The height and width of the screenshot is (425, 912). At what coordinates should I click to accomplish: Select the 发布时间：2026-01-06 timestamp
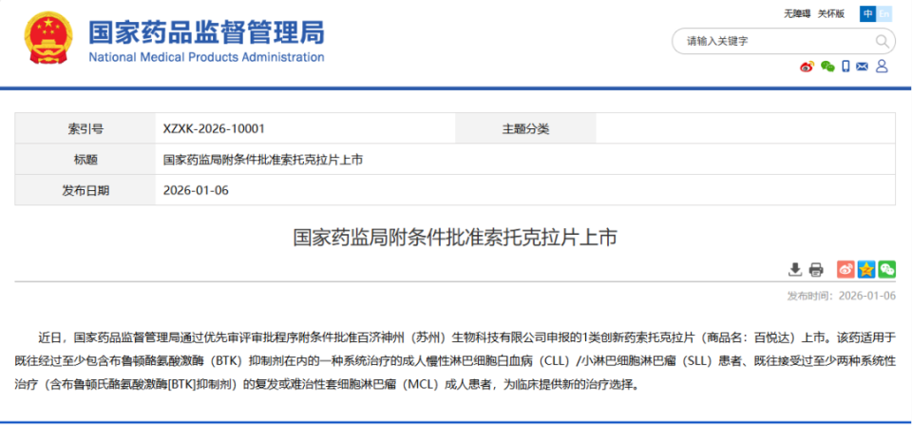(841, 295)
